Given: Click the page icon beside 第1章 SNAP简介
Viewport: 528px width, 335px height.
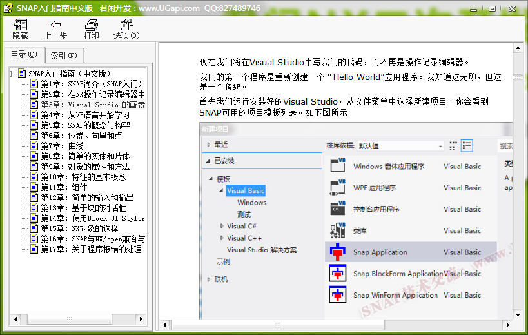Looking at the screenshot, I should point(34,84).
